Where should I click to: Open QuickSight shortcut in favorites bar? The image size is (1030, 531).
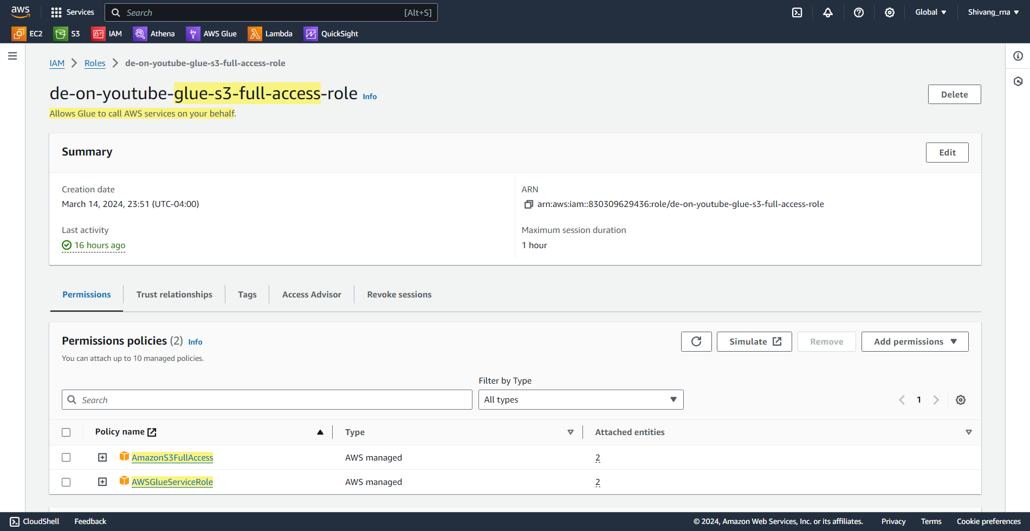(x=331, y=34)
